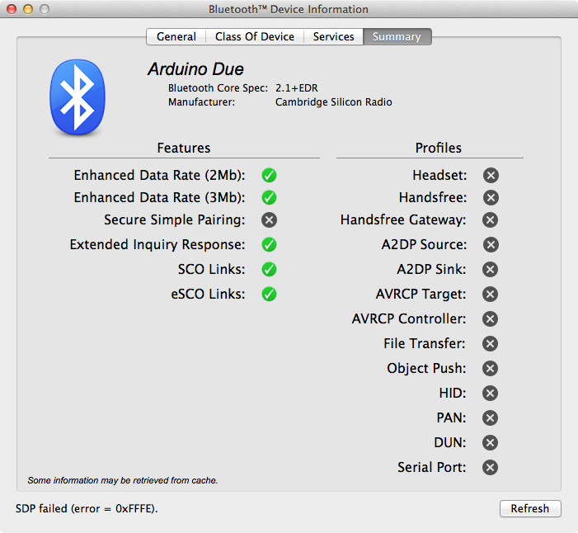This screenshot has height=533, width=578.
Task: Click the X icon for File Transfer
Action: tap(491, 343)
